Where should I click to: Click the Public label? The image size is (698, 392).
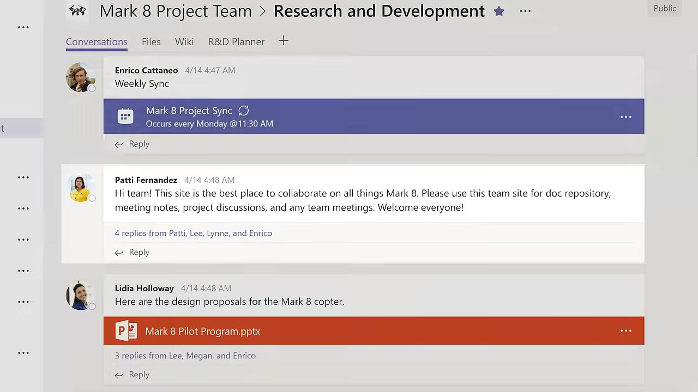(x=665, y=8)
